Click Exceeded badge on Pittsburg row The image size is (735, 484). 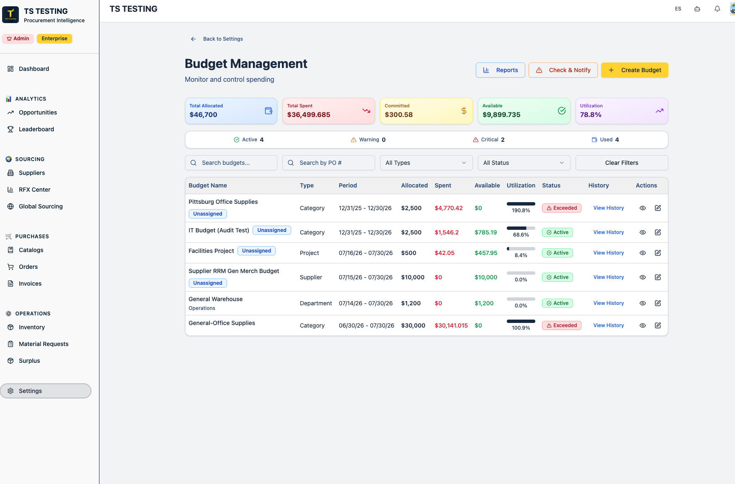(562, 208)
